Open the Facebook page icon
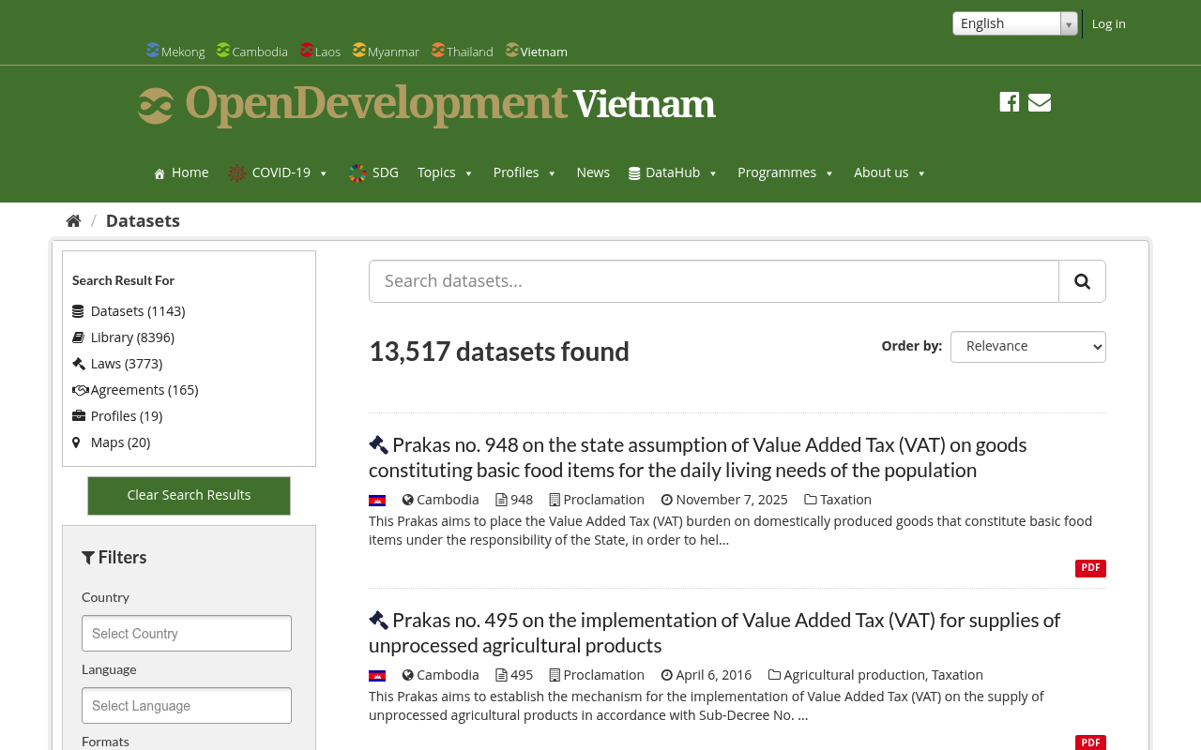Screen dimensions: 1201x750 1009,102
